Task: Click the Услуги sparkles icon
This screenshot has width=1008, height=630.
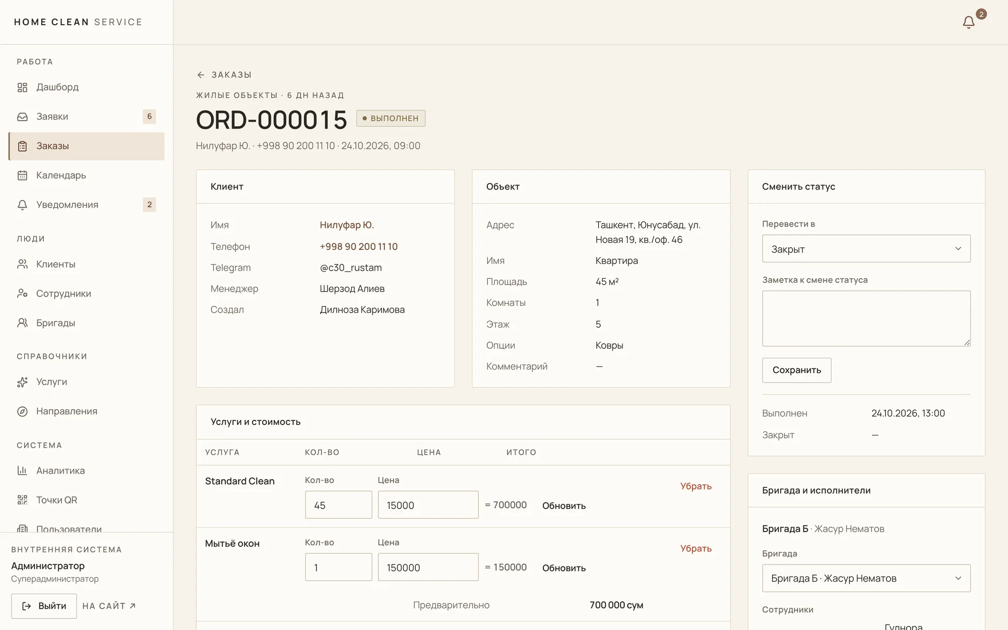Action: (x=22, y=382)
